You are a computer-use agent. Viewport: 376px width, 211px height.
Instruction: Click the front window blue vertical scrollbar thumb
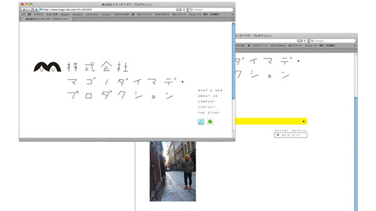pos(233,61)
